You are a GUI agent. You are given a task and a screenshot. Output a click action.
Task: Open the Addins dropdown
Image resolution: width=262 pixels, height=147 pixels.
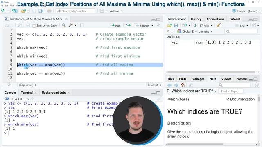click(116, 11)
